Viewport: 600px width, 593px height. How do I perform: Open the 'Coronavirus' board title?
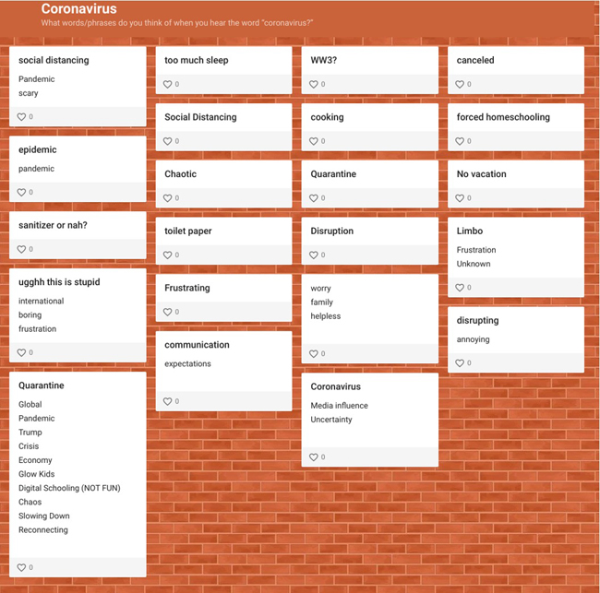tap(78, 8)
